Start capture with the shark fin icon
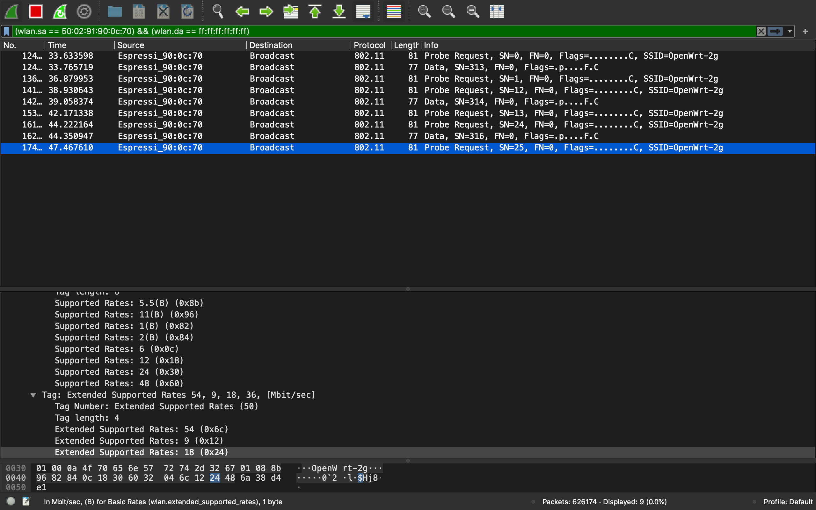The width and height of the screenshot is (816, 510). pyautogui.click(x=12, y=12)
